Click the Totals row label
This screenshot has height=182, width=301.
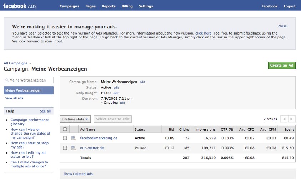coord(85,158)
